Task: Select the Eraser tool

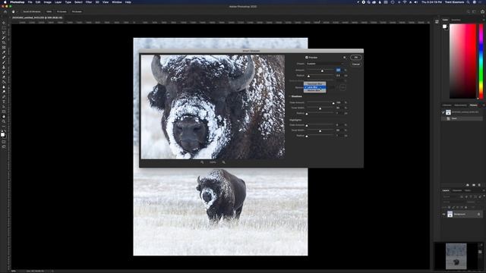Action: [x=4, y=77]
